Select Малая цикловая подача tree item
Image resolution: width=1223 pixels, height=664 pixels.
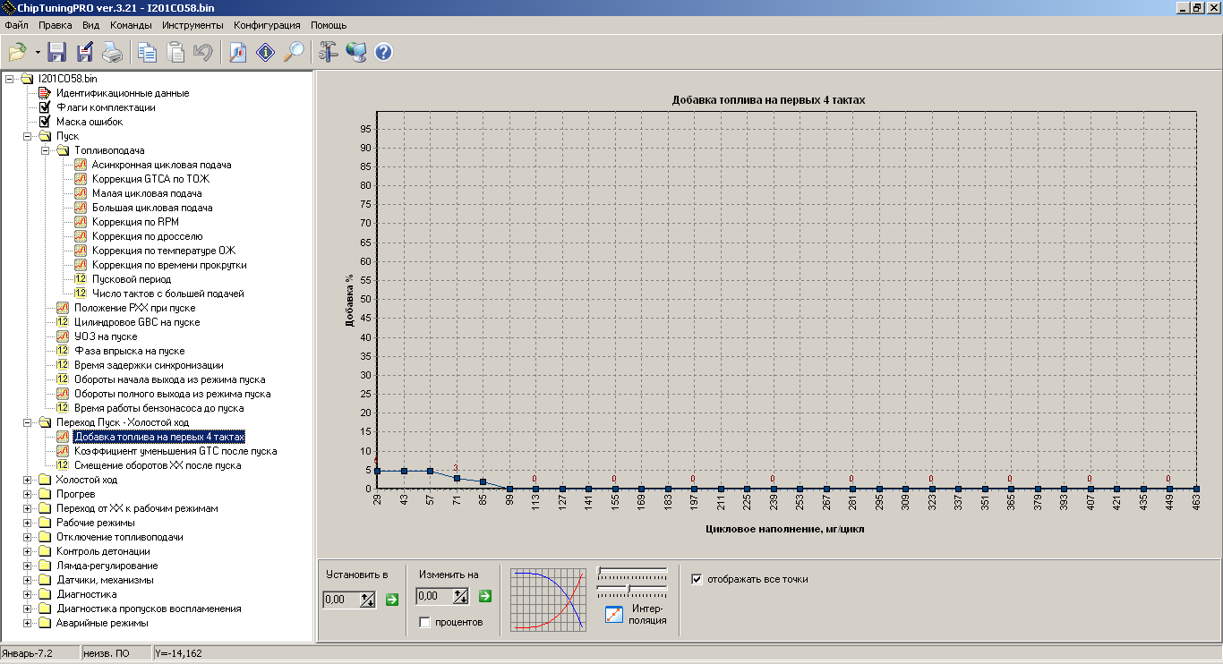[147, 193]
